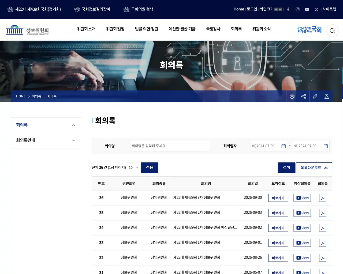Play video minutes view for row 35
This screenshot has width=343, height=274.
[302, 213]
